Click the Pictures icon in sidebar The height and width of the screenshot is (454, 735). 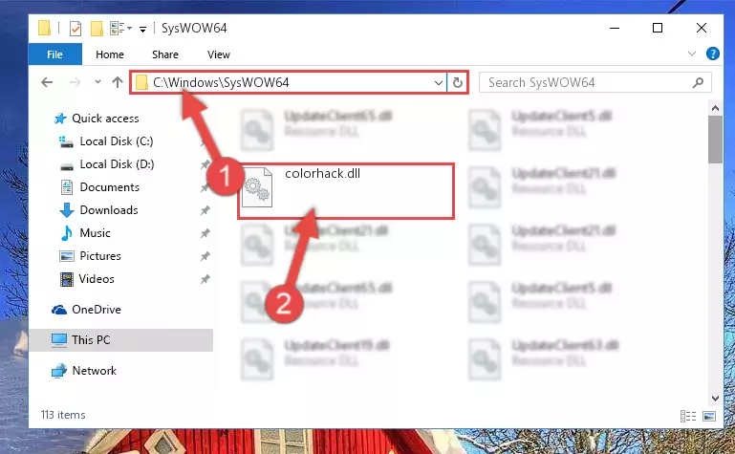click(67, 256)
